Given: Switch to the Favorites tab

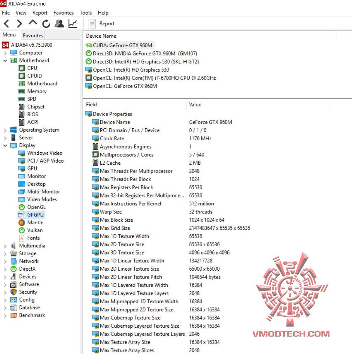Looking at the screenshot, I should [x=33, y=35].
